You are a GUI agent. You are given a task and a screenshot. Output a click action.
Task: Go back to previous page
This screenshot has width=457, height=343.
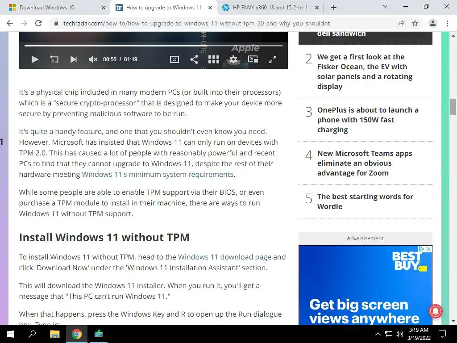click(x=10, y=23)
